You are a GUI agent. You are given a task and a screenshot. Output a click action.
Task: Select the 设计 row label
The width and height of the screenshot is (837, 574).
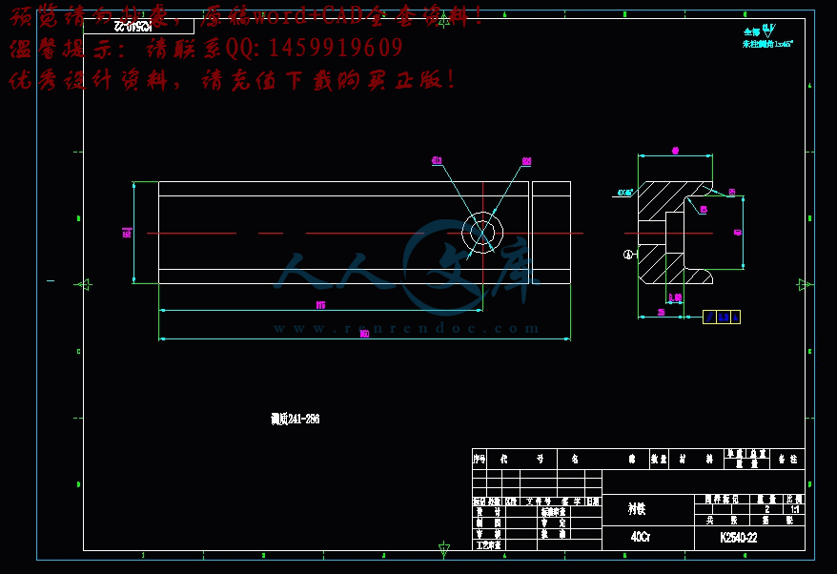488,512
